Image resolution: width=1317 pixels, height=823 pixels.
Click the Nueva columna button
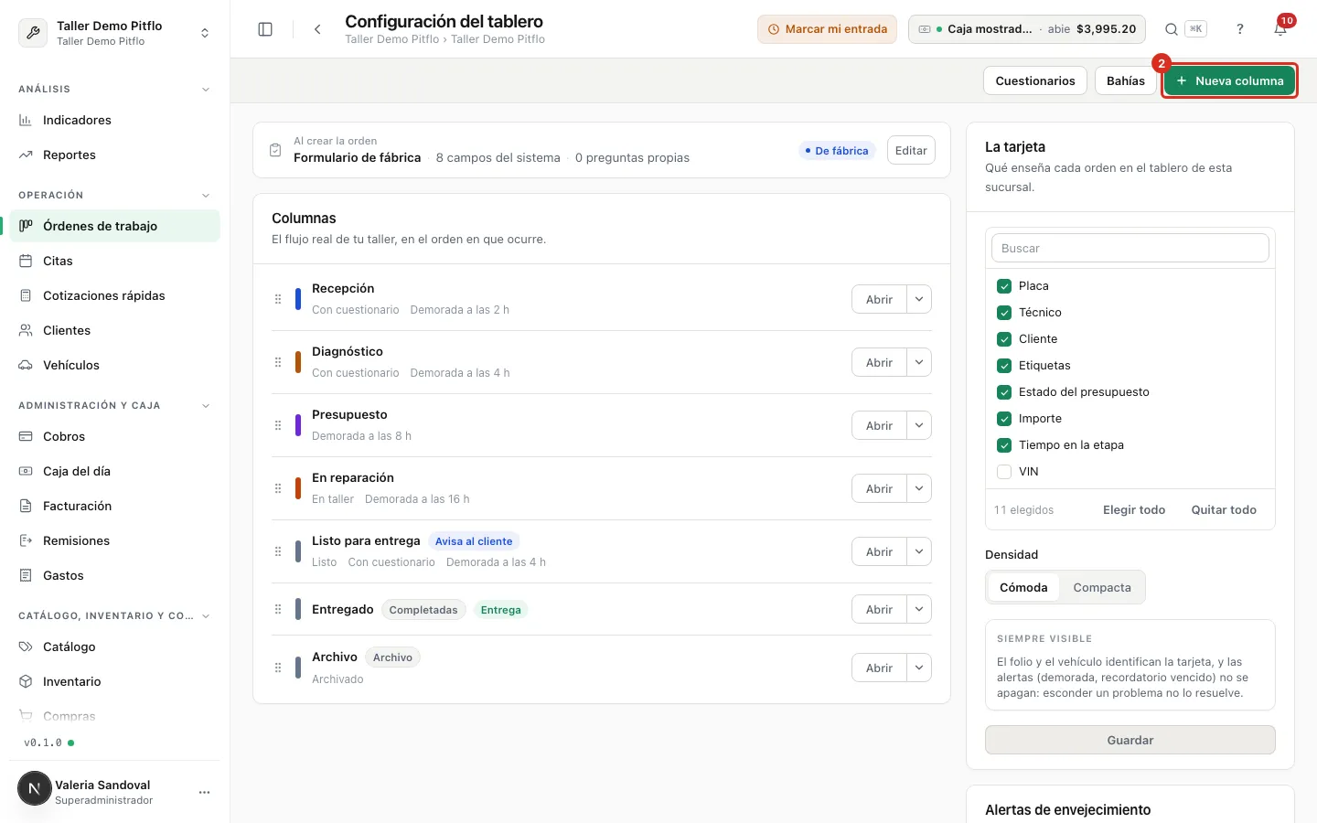[1229, 80]
